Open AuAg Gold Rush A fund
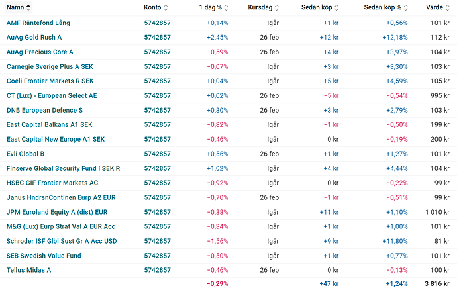 34,37
